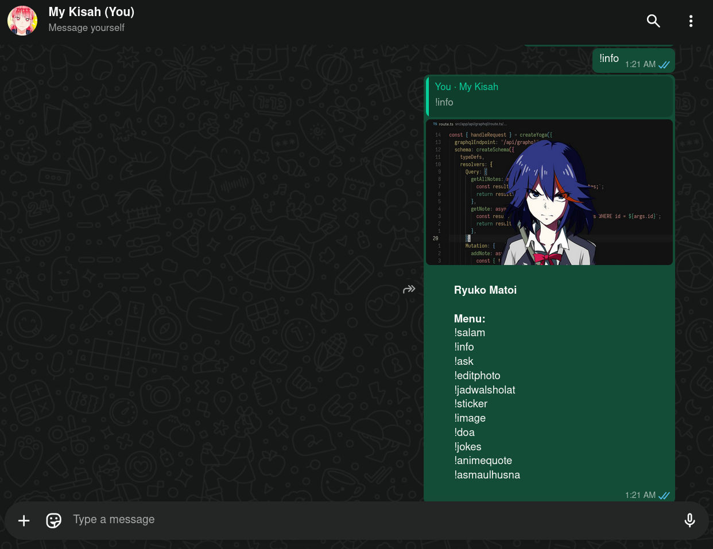
Task: Click the You · My Kisah quote header
Action: pyautogui.click(x=466, y=87)
